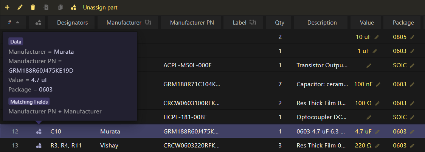Click the import file icon in toolbar
The width and height of the screenshot is (425, 152).
pos(47,7)
